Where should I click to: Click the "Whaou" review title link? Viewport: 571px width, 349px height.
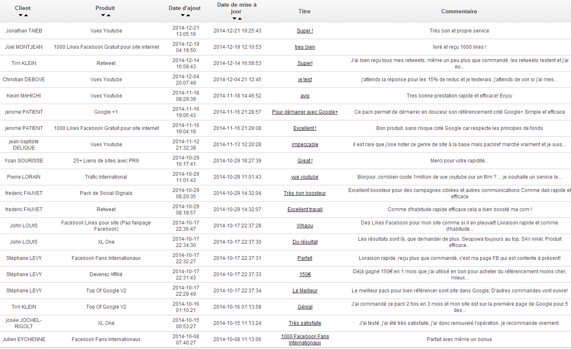tap(305, 226)
